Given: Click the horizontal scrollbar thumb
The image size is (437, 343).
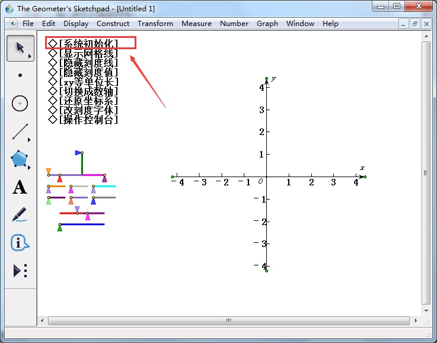Looking at the screenshot, I should 228,320.
